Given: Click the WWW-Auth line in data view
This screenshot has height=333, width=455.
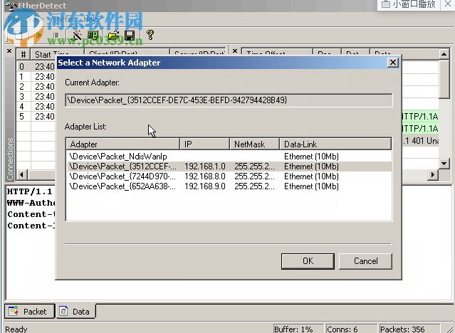Looking at the screenshot, I should [31, 203].
